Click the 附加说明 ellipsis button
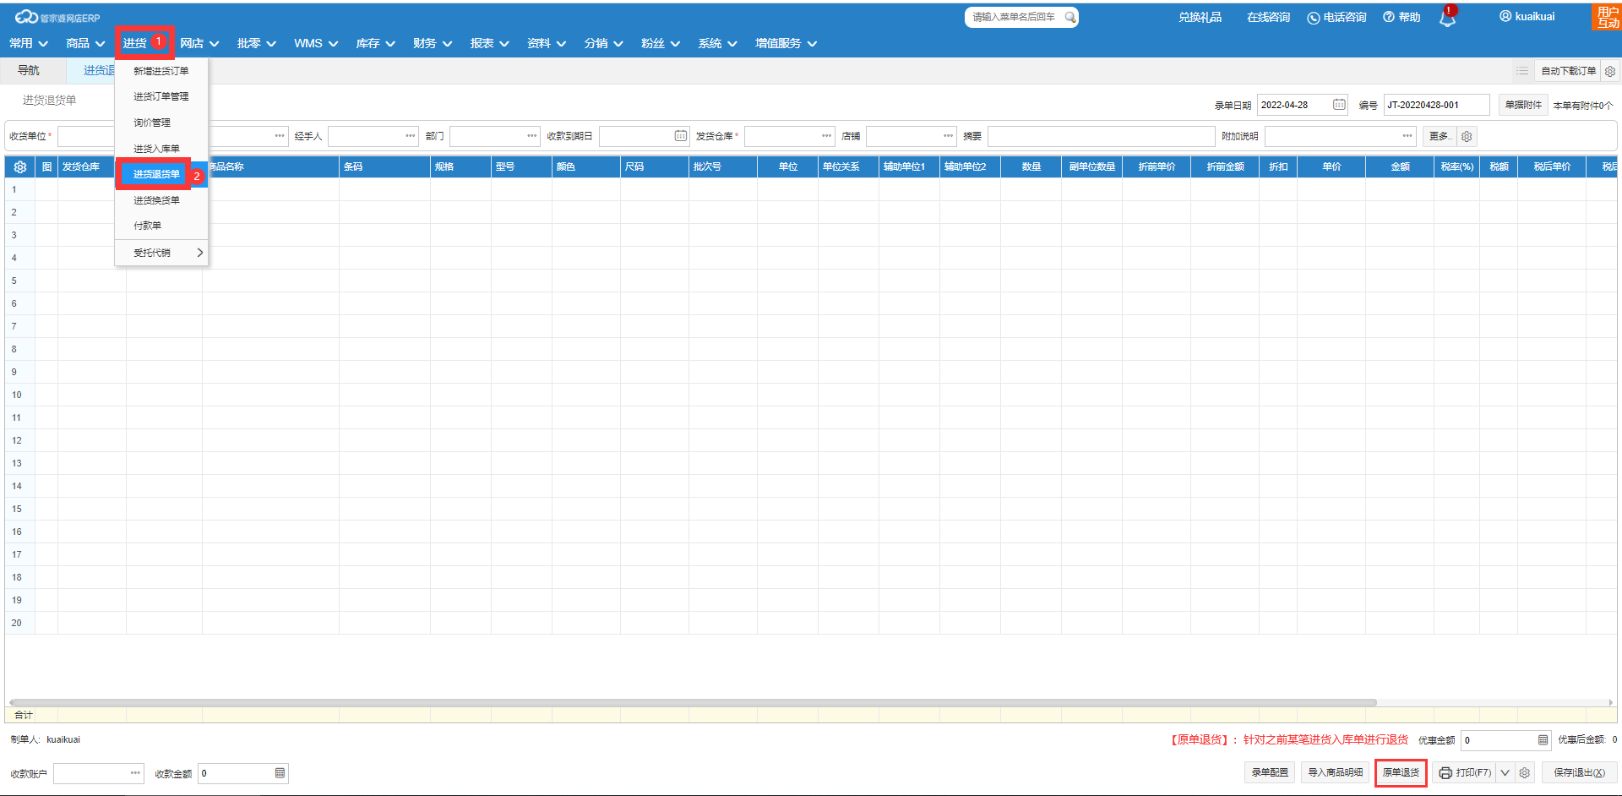 pyautogui.click(x=1407, y=136)
